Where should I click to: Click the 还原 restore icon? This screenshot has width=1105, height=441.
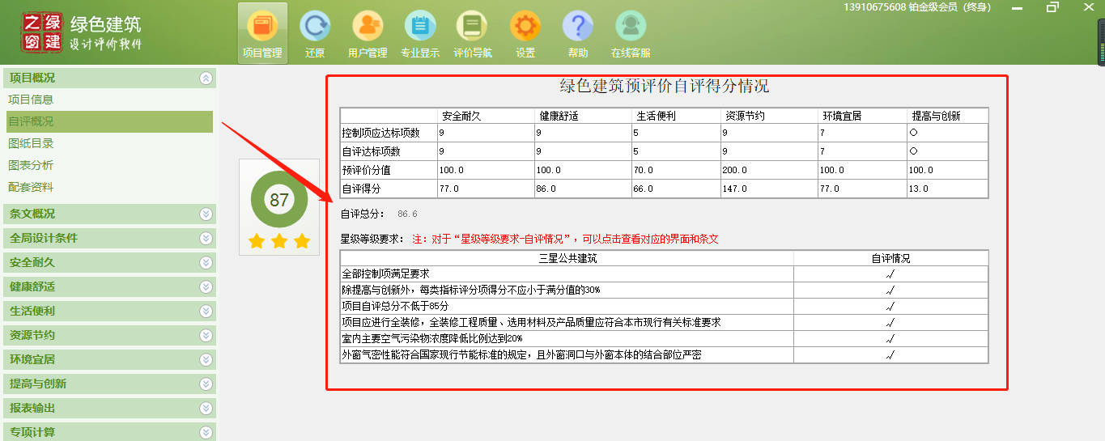(315, 33)
